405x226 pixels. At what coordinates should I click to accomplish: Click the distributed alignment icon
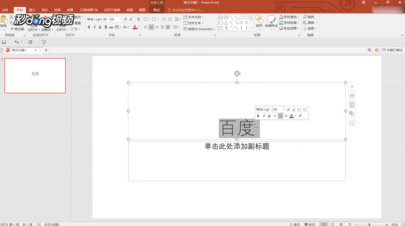tap(168, 27)
